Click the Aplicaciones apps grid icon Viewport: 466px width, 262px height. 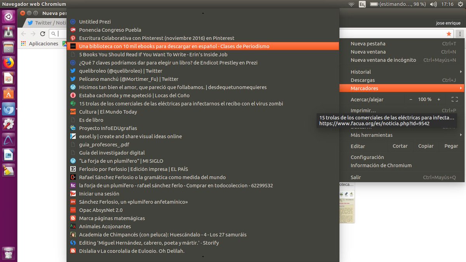(23, 43)
